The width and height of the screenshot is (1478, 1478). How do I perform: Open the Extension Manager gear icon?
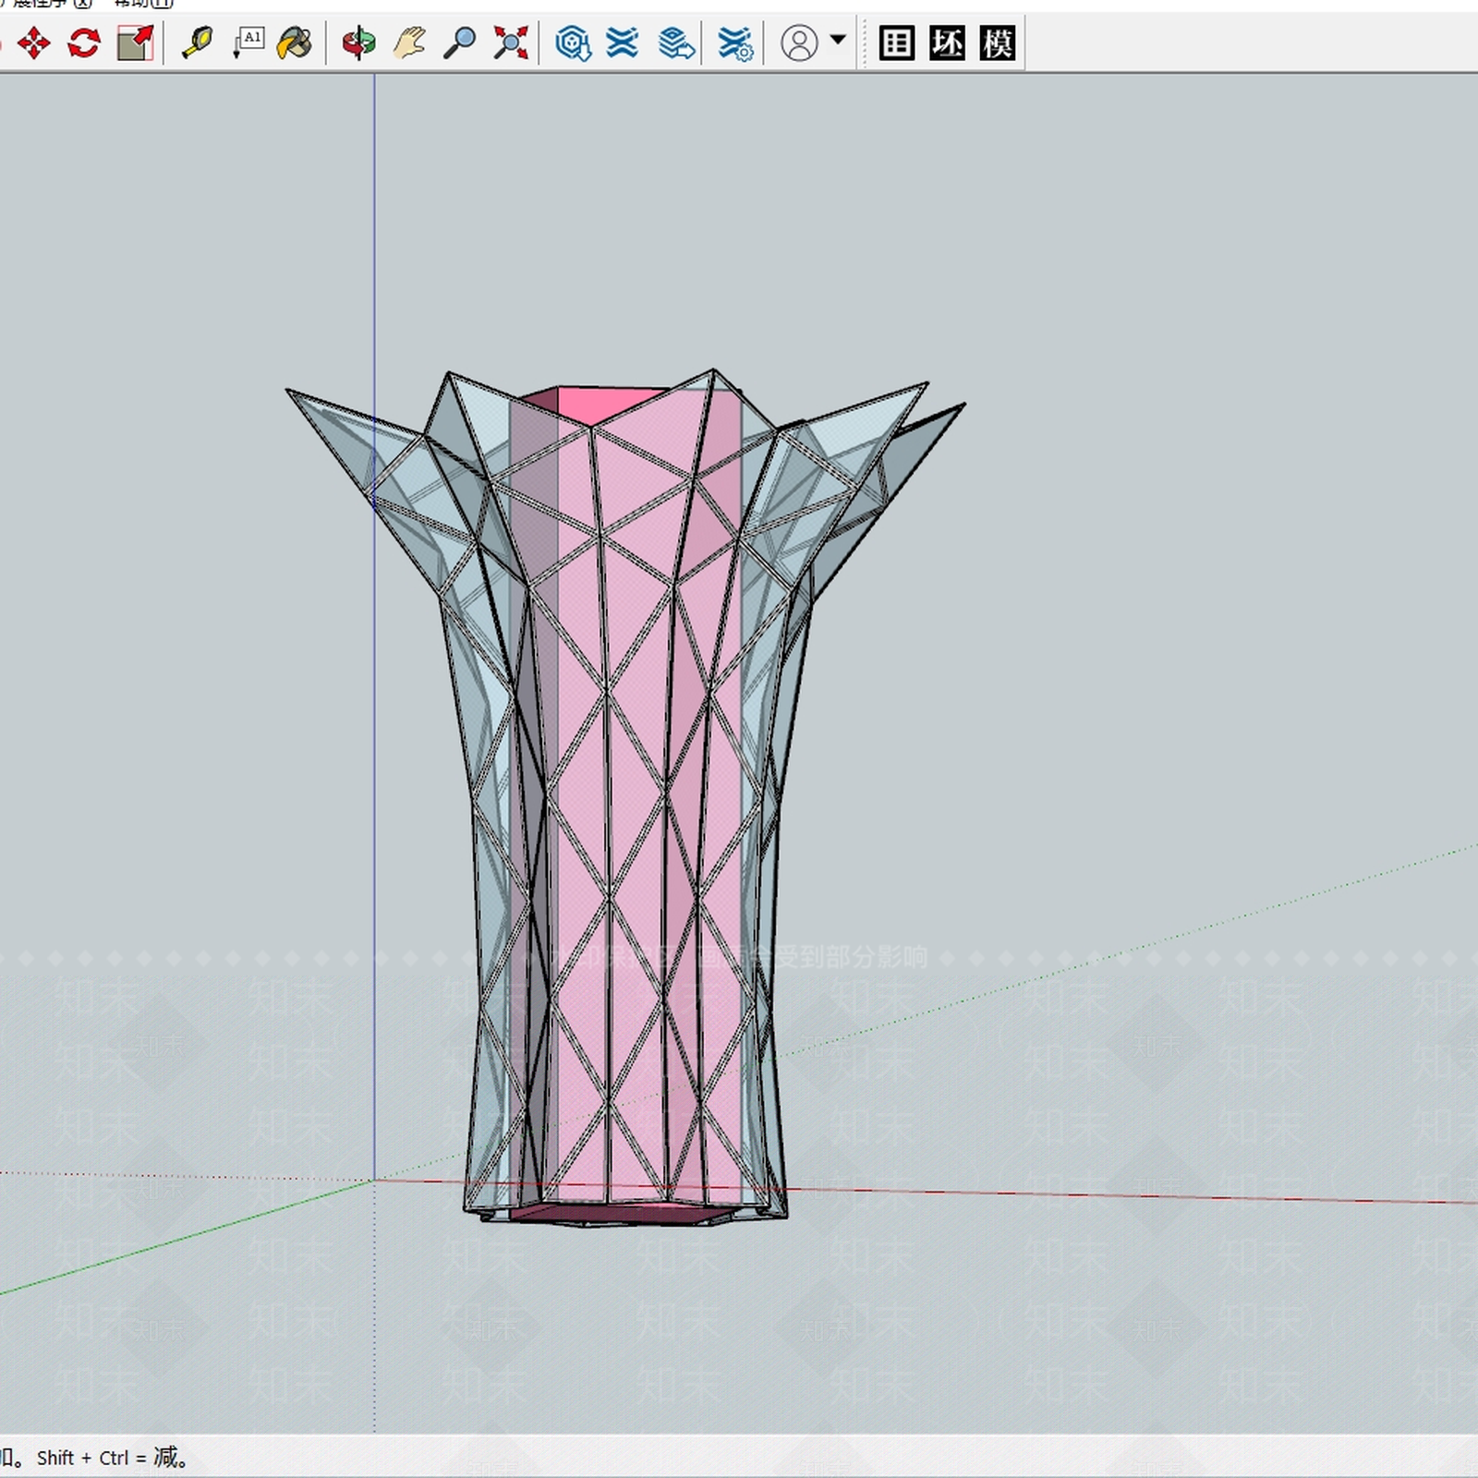coord(735,43)
